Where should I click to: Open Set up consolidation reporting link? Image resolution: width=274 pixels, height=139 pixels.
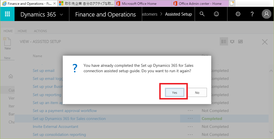pyautogui.click(x=59, y=135)
